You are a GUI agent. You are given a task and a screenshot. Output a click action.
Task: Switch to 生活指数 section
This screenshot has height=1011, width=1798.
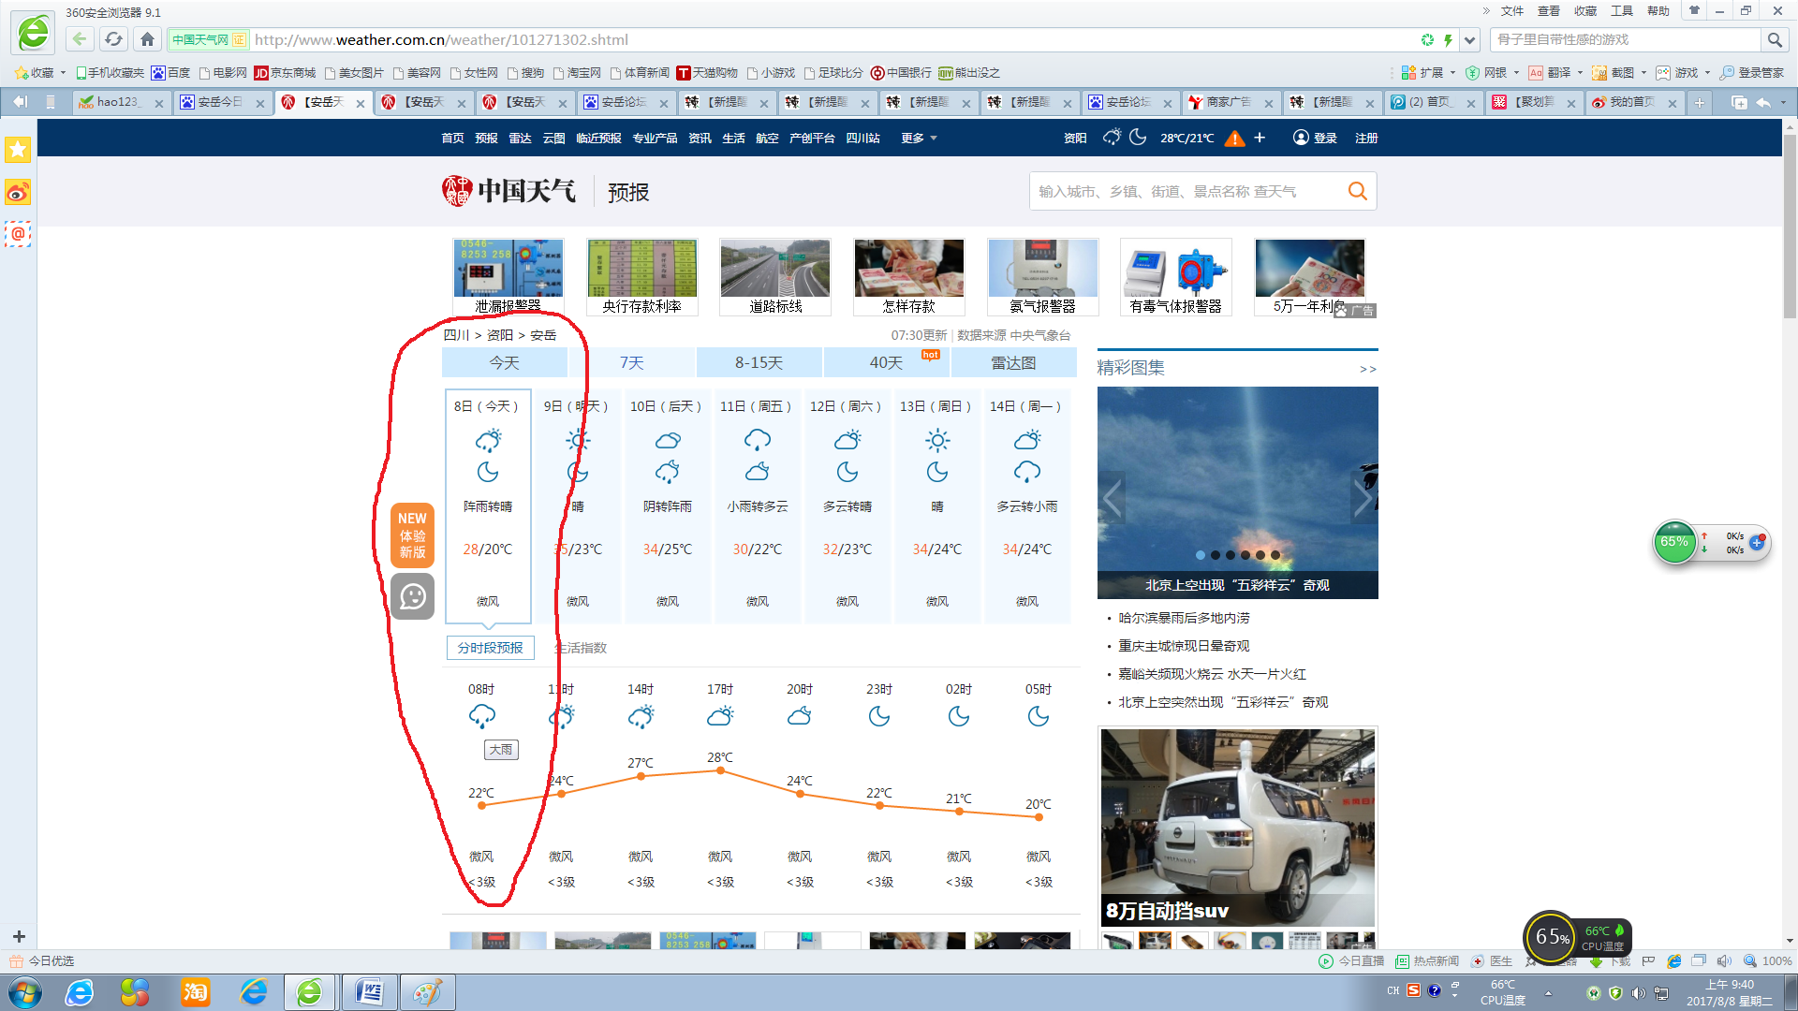[x=581, y=648]
